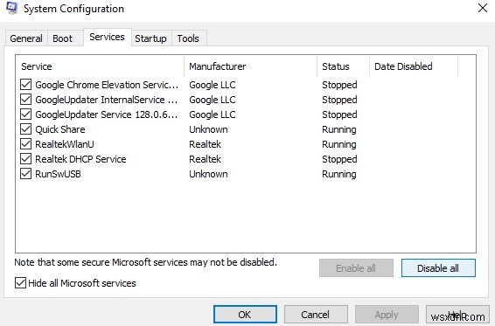
Task: Toggle the RealtekWlanU service checkbox
Action: tap(26, 144)
